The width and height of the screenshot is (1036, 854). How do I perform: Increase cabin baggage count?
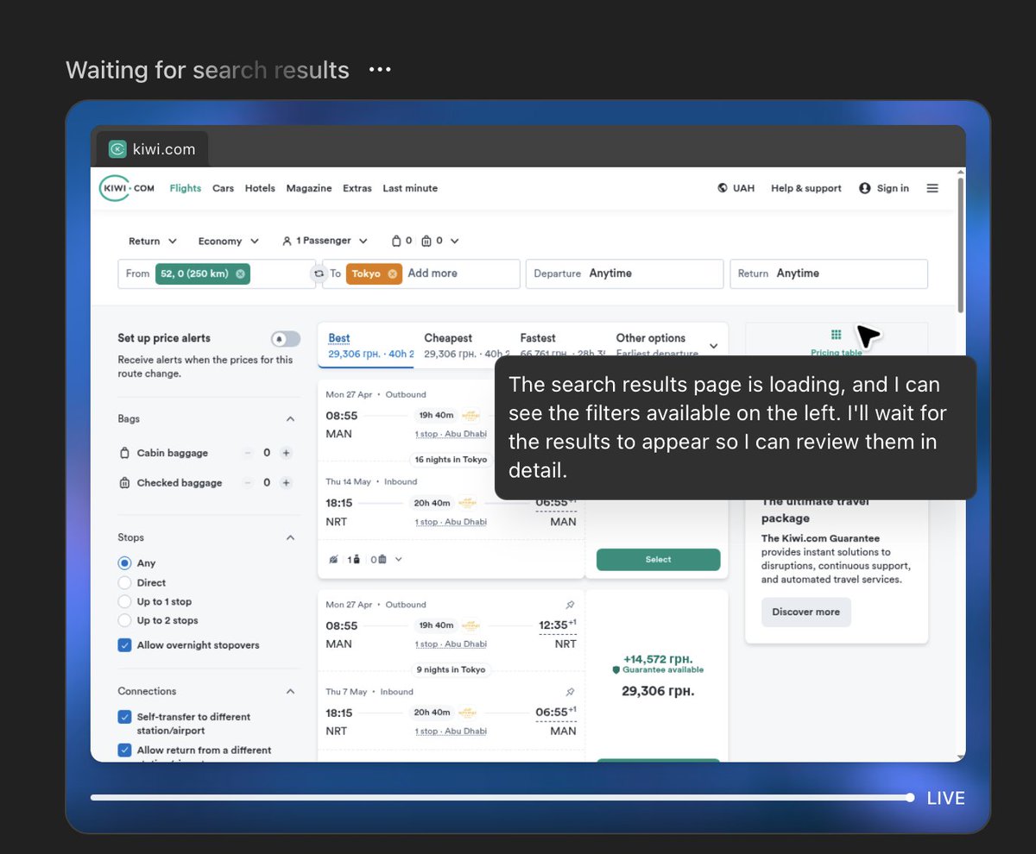(287, 453)
